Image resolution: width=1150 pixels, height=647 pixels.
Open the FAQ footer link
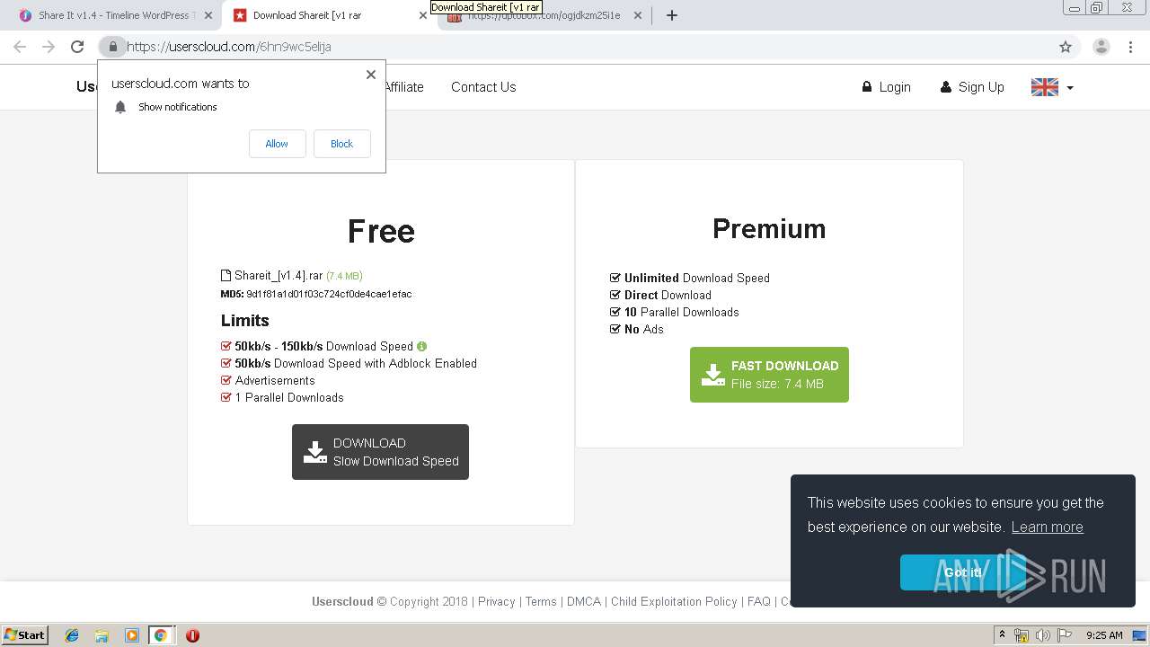point(759,602)
